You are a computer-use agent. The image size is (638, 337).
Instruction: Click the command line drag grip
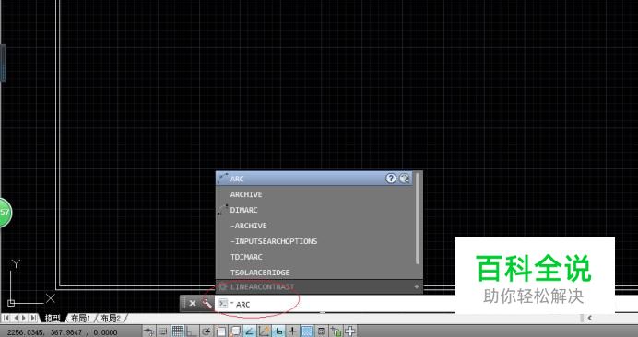point(183,304)
